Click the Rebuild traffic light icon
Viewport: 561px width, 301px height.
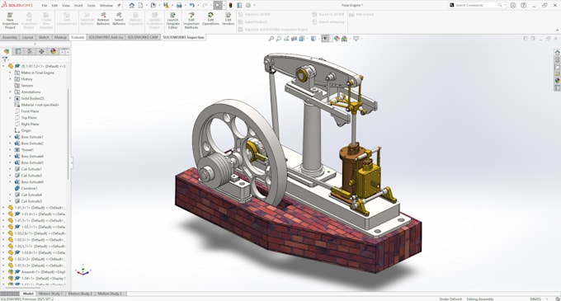(x=230, y=6)
